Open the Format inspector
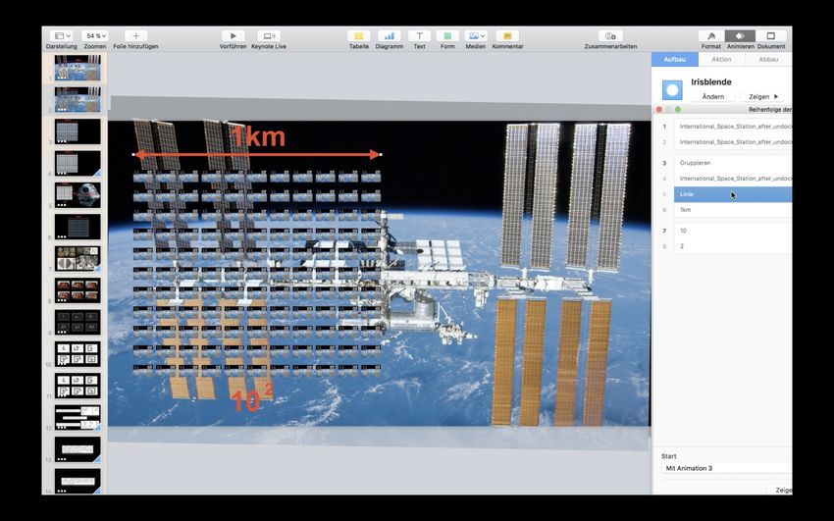 coord(711,35)
